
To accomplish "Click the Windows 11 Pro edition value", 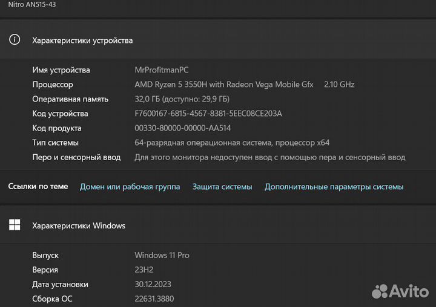I will tap(162, 255).
